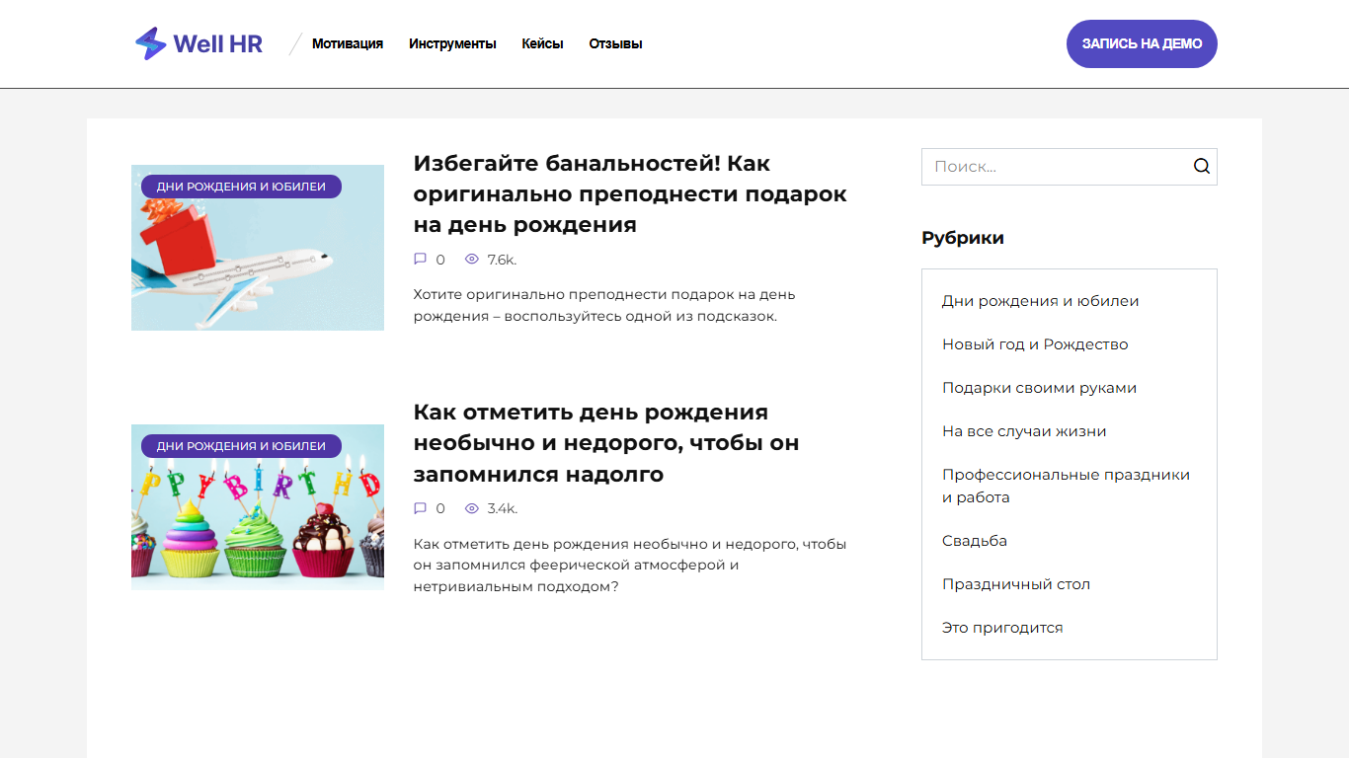The height and width of the screenshot is (758, 1349).
Task: Click the Well HR lightning logo icon
Action: point(151,43)
